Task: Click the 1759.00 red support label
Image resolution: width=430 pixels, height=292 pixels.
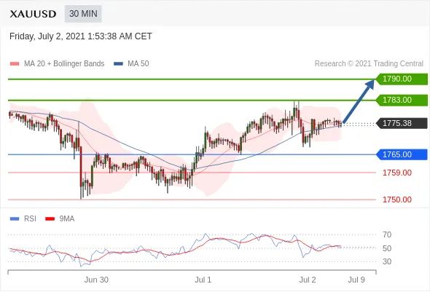Action: coord(397,173)
